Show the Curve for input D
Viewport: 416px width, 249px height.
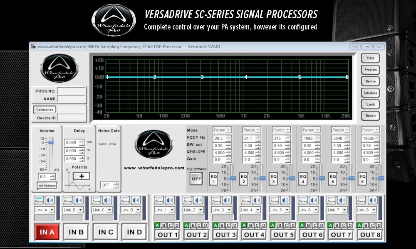pos(125,200)
